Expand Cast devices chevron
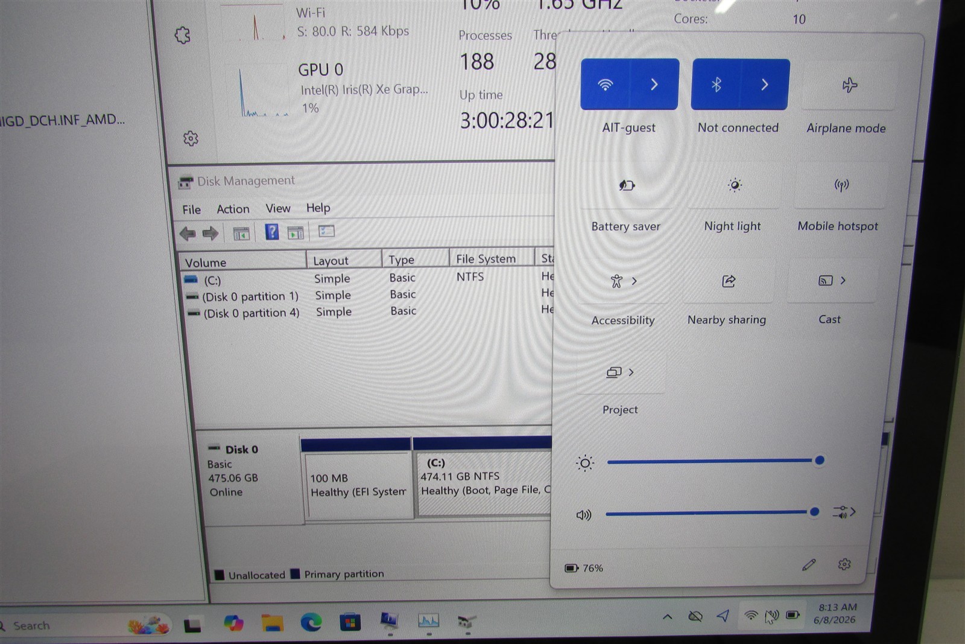The height and width of the screenshot is (644, 965). tap(843, 280)
